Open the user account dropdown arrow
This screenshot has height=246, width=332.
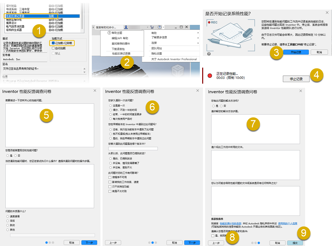point(148,27)
